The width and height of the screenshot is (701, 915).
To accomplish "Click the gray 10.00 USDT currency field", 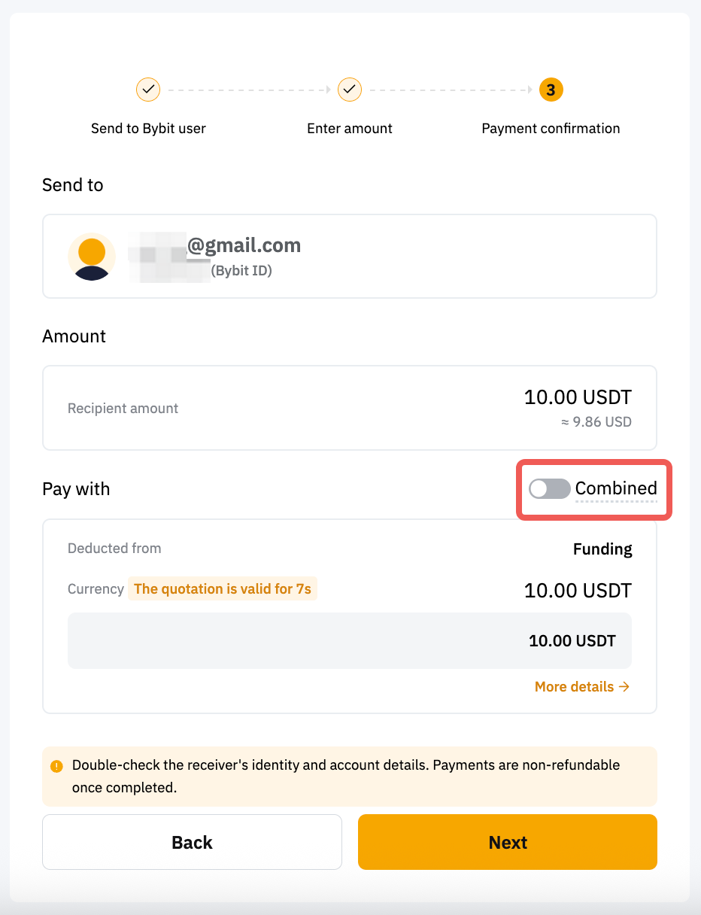I will point(350,641).
